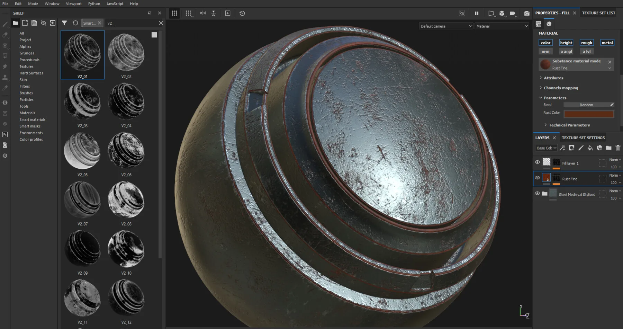
Task: Open the JavaScript menu
Action: point(115,3)
